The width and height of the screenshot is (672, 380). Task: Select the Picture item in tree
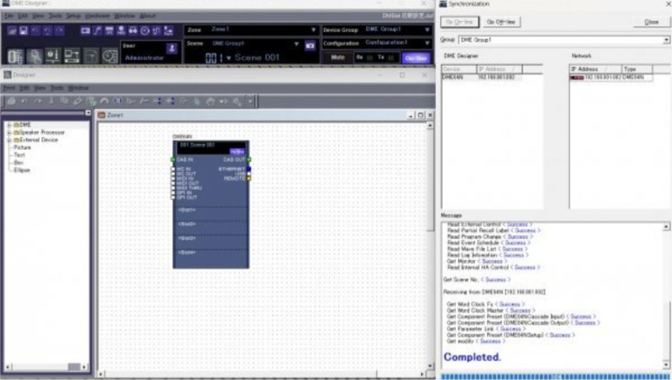22,147
